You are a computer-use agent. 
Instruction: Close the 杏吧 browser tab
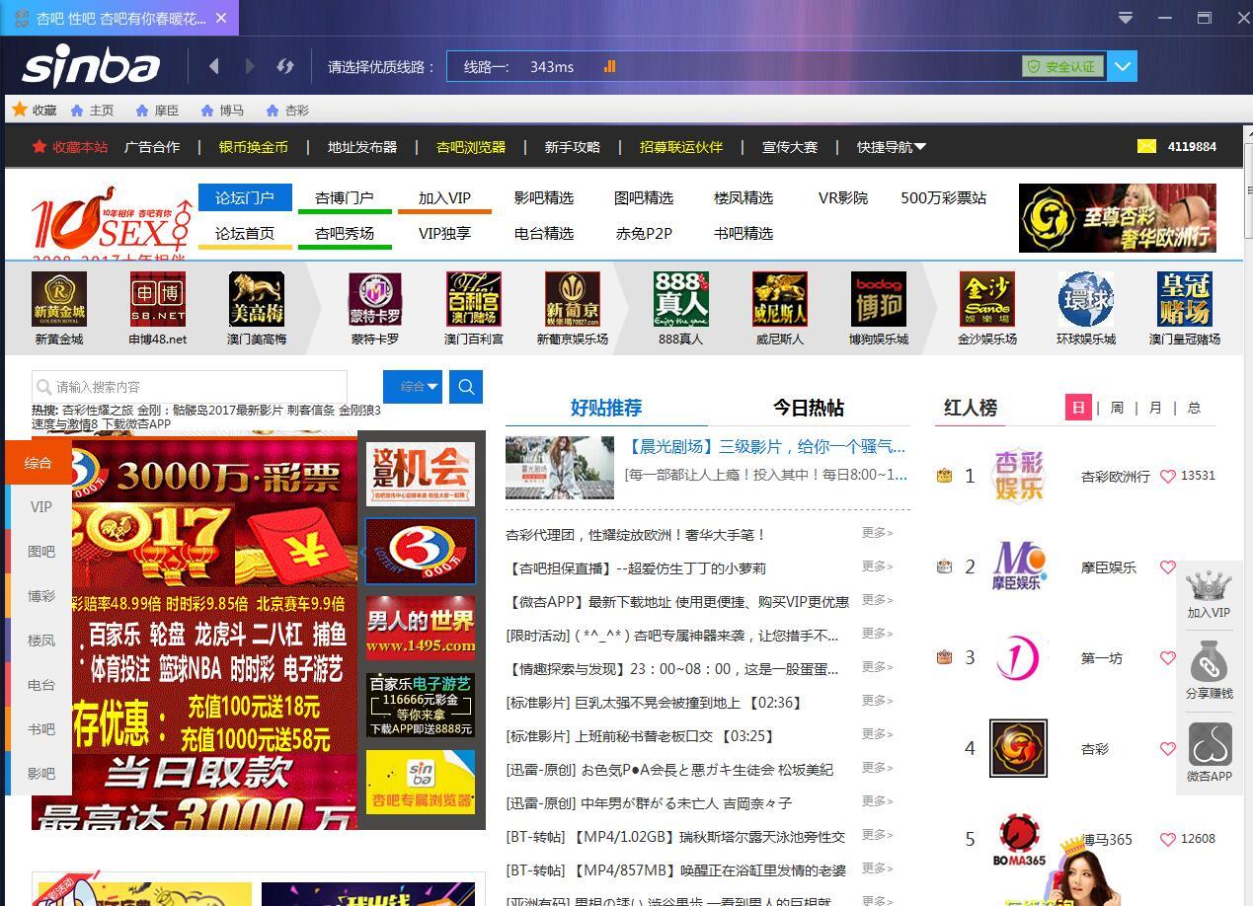221,18
